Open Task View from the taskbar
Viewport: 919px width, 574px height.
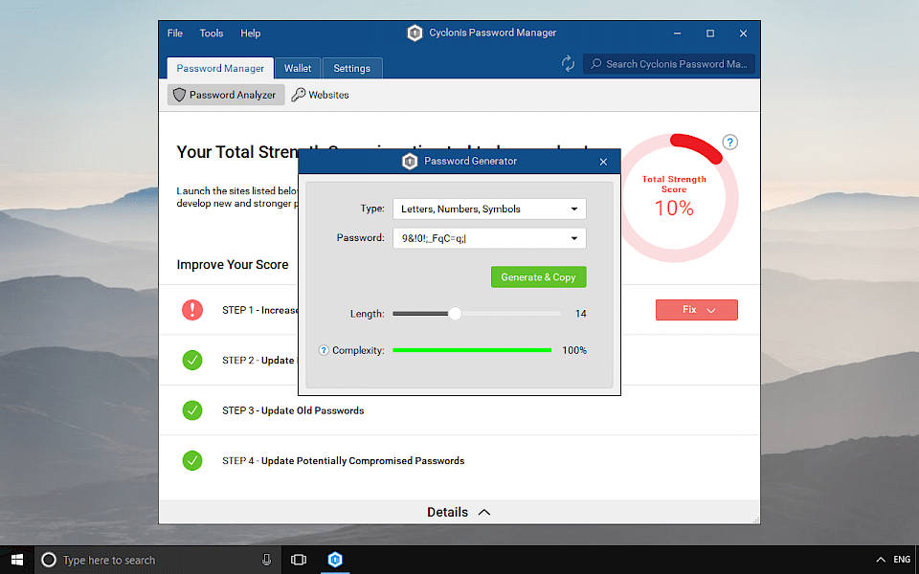[x=299, y=560]
